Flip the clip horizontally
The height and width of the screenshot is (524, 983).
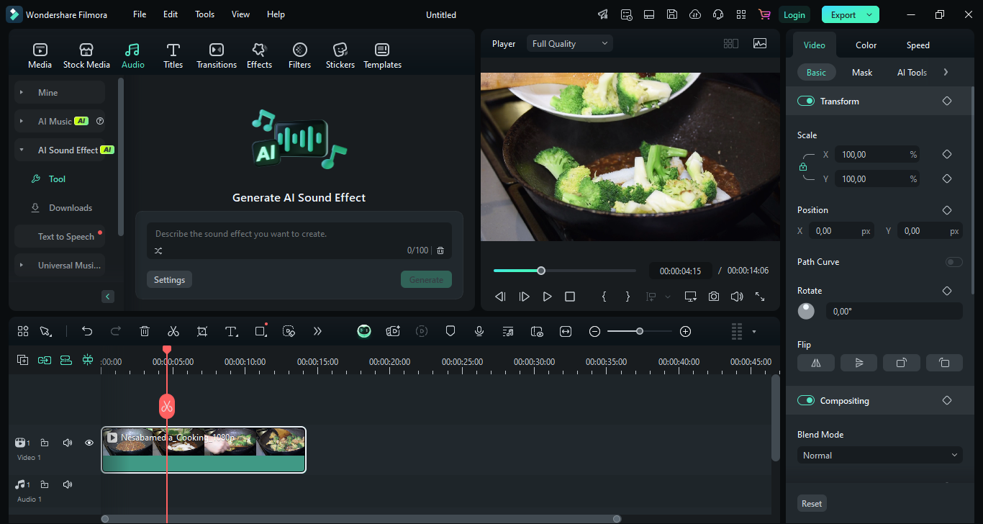[x=816, y=363]
